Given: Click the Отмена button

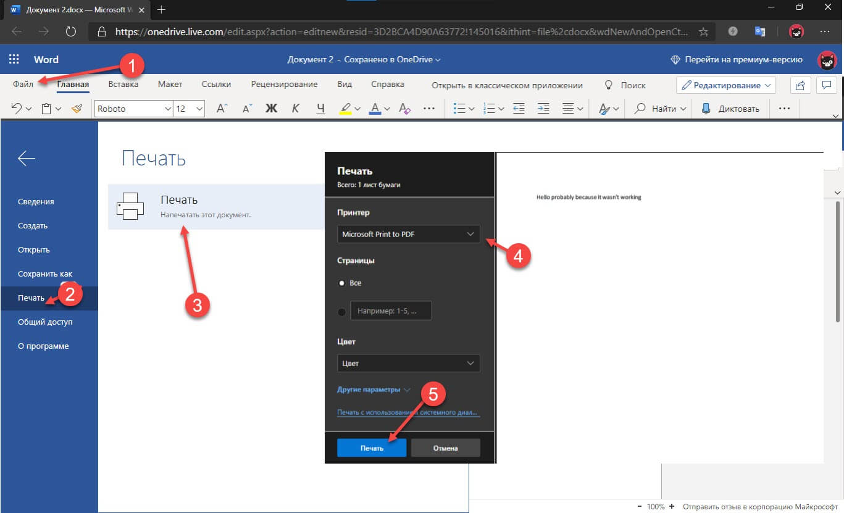Looking at the screenshot, I should [445, 448].
